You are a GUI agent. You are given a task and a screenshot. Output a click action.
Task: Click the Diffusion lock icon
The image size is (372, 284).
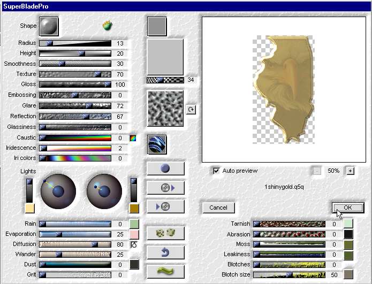coord(134,244)
